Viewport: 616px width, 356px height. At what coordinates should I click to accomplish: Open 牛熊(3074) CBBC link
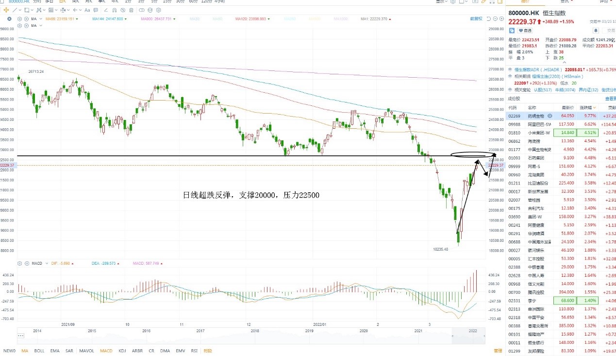point(565,90)
